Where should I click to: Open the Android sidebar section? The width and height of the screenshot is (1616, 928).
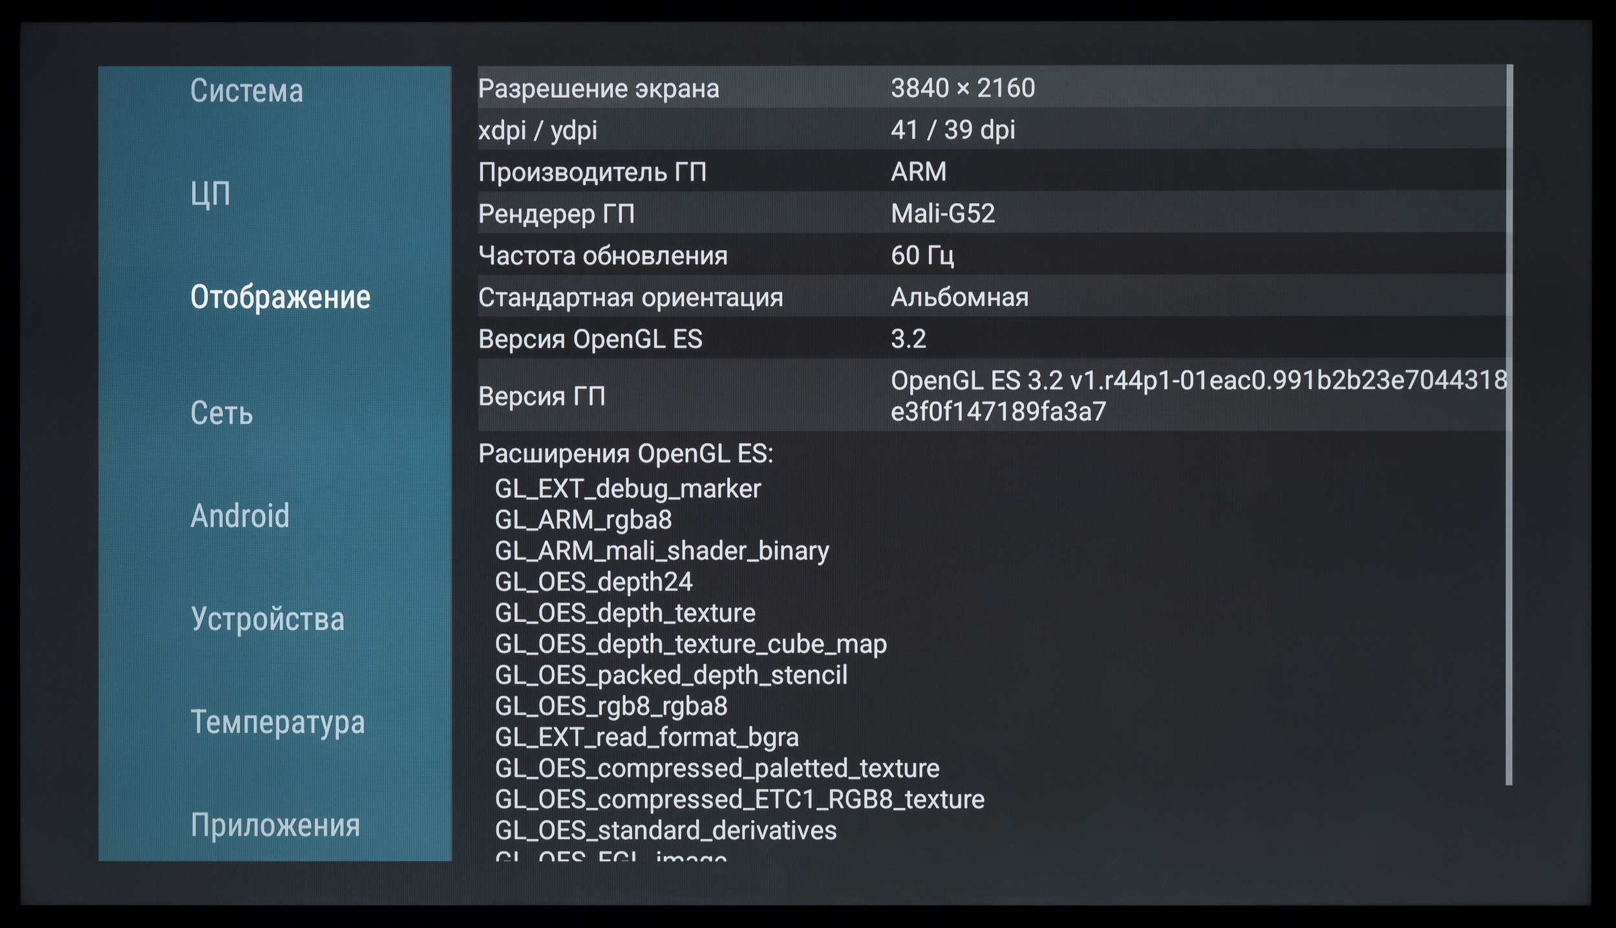pos(240,515)
